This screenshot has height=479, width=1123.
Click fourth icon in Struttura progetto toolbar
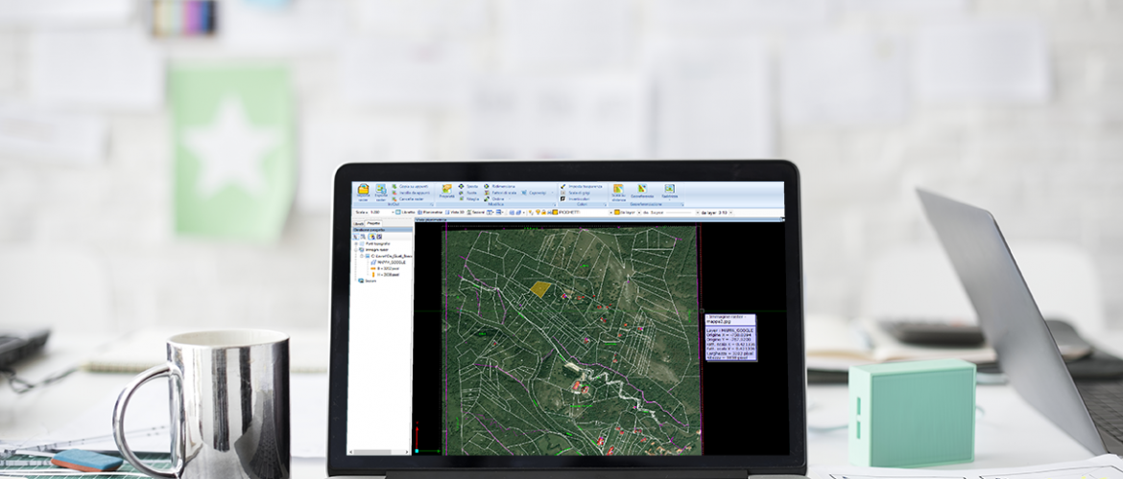(x=379, y=237)
